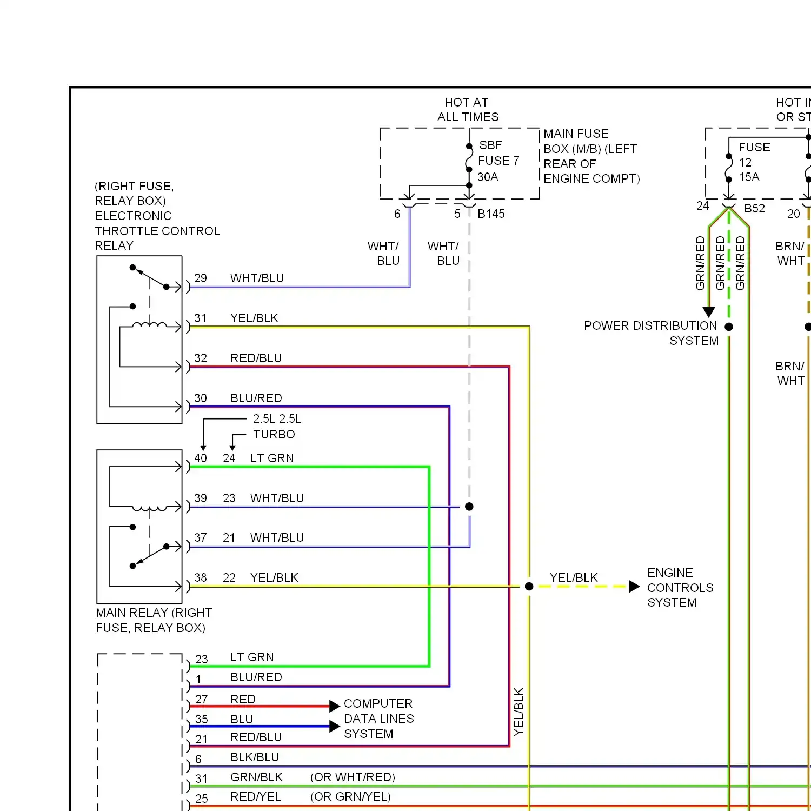Click the vertical 'YEL/BLK' wire label
811x811 pixels.
click(x=518, y=712)
